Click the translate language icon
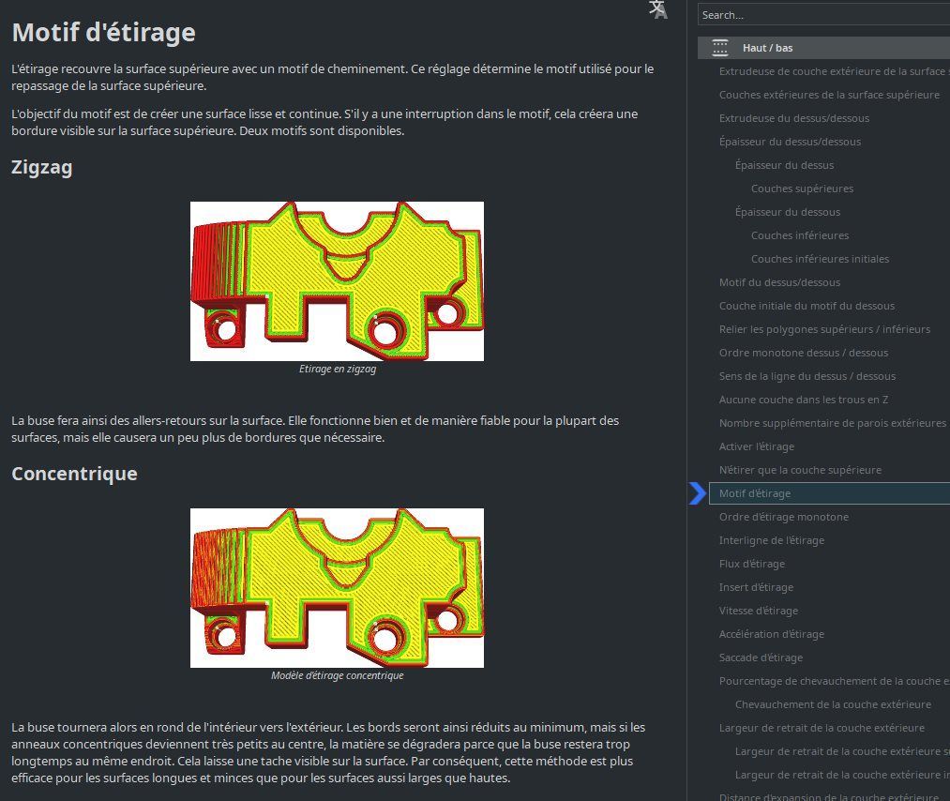 click(658, 9)
